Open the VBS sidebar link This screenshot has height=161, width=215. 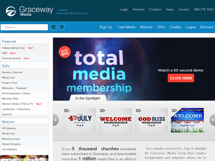coord(4,53)
